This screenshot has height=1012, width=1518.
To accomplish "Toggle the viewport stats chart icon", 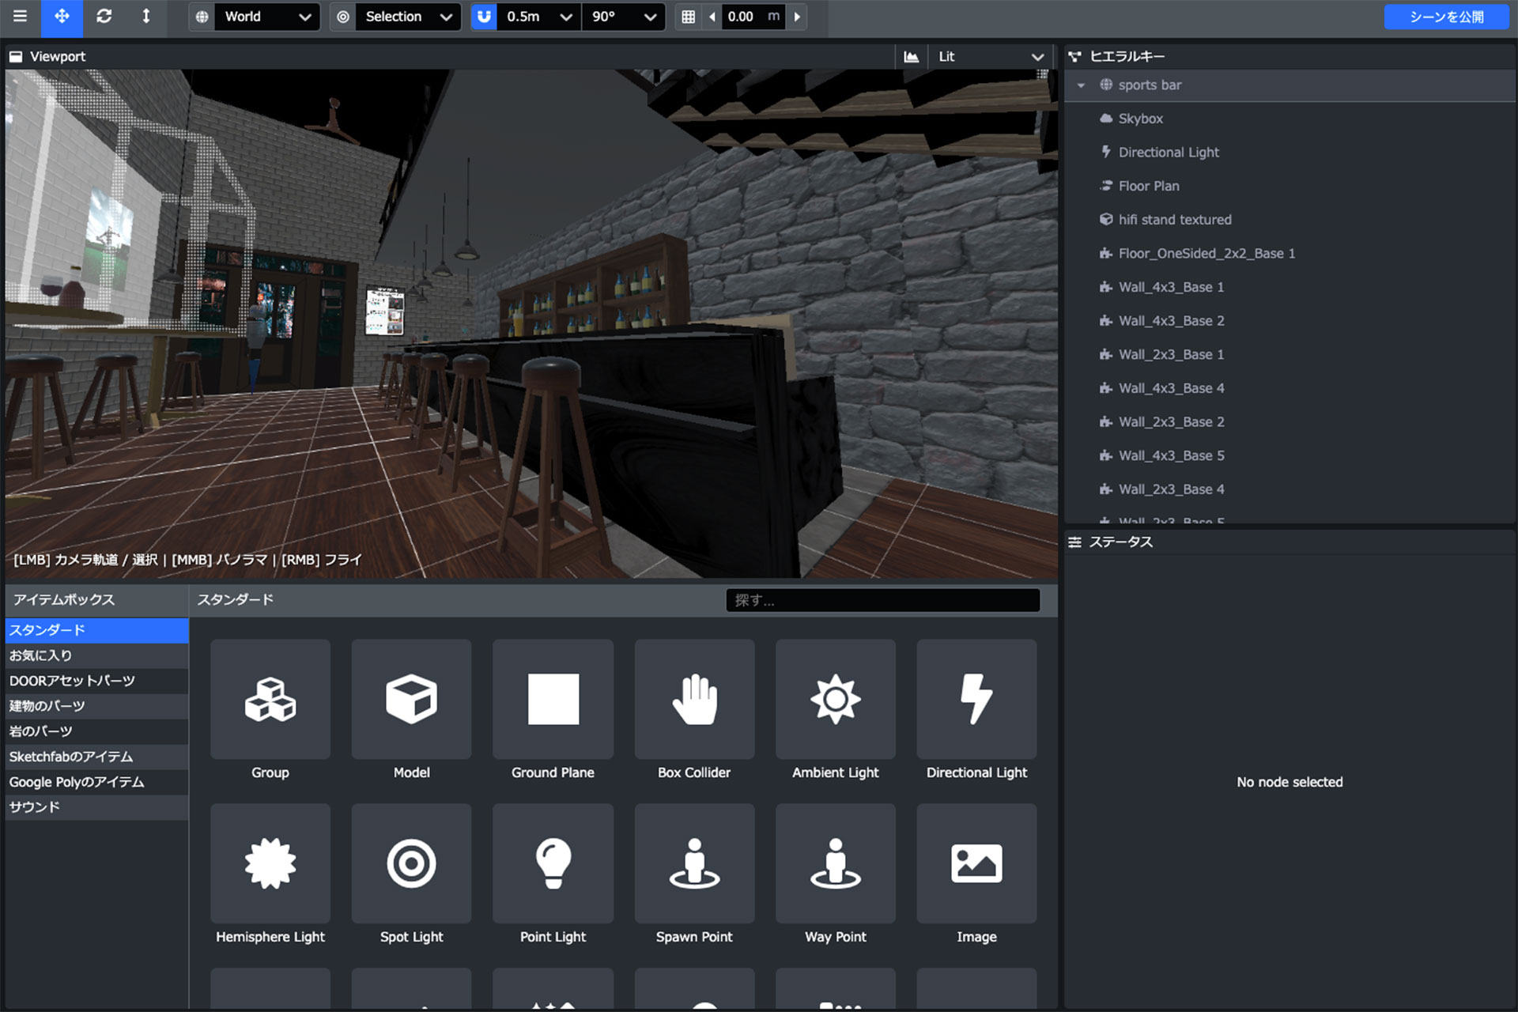I will pyautogui.click(x=912, y=57).
